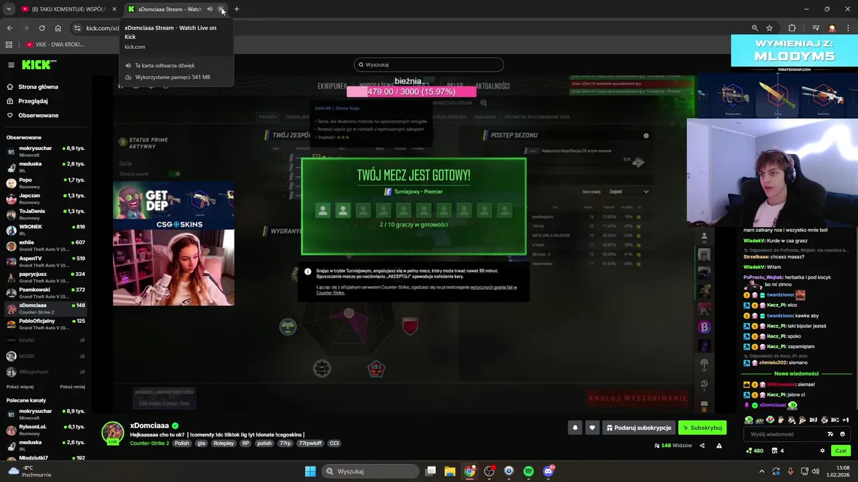This screenshot has width=858, height=482.
Task: Open the Kick hamburger sidebar menu
Action: tap(11, 65)
